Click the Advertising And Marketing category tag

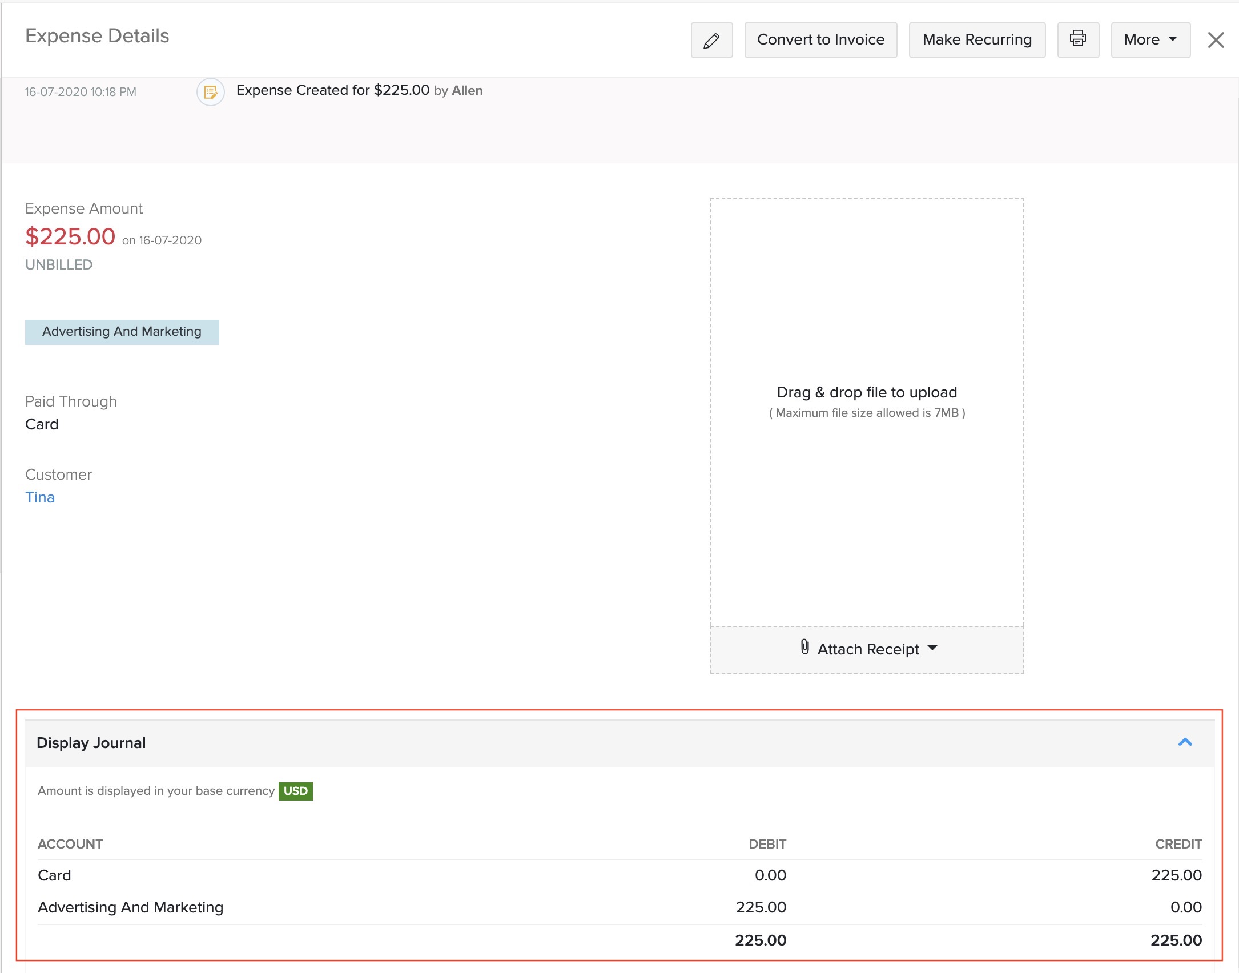click(x=122, y=332)
